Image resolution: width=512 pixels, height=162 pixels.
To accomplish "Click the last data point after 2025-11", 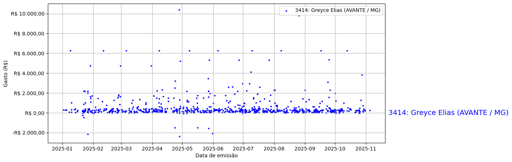I will click(x=370, y=110).
